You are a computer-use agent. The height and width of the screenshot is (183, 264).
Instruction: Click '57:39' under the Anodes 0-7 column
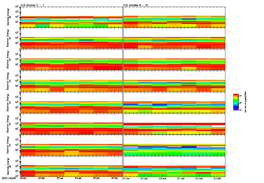(41, 178)
